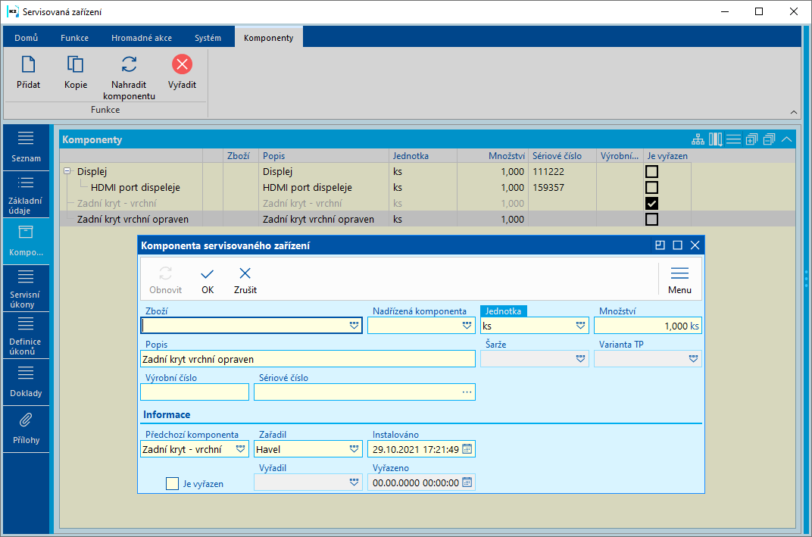Toggle Je vyřazen checkbox for Displej row
The height and width of the screenshot is (537, 812).
(651, 172)
